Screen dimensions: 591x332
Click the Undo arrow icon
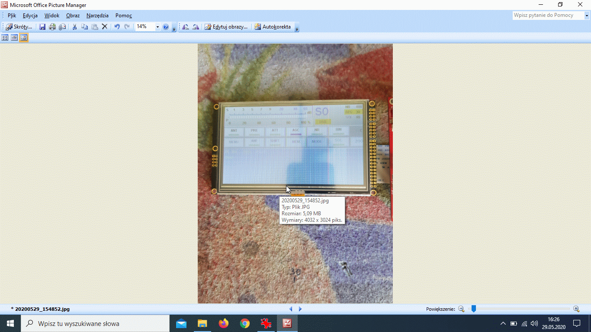tap(117, 27)
